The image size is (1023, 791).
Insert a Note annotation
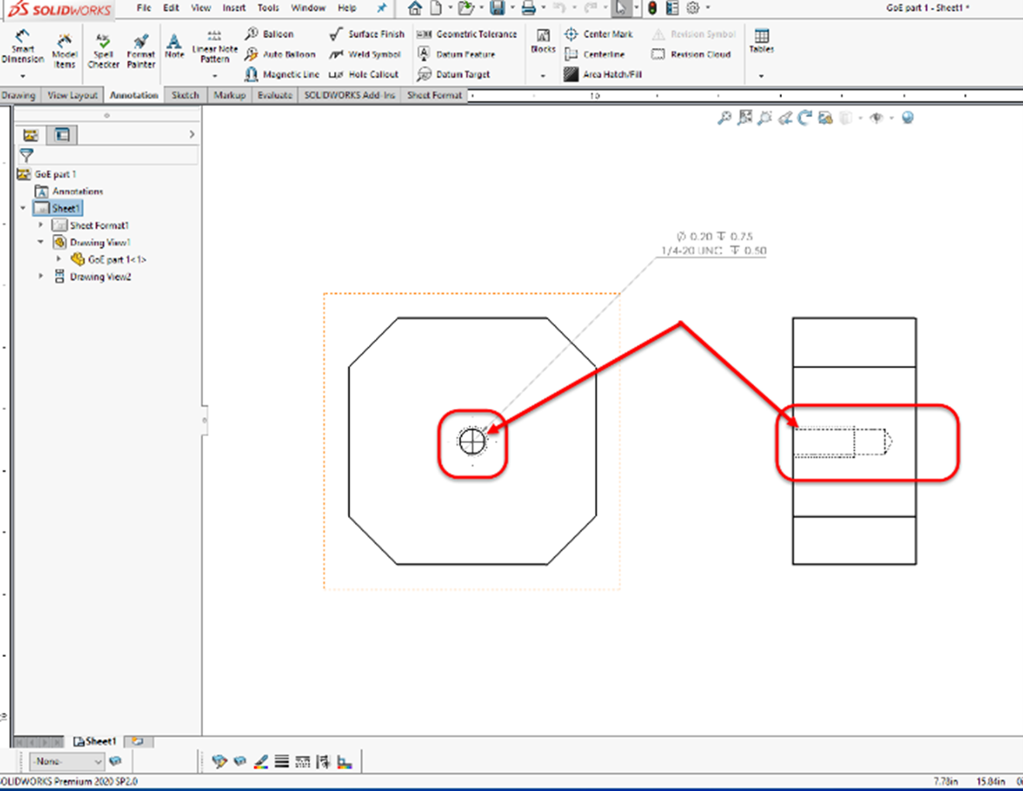[174, 46]
